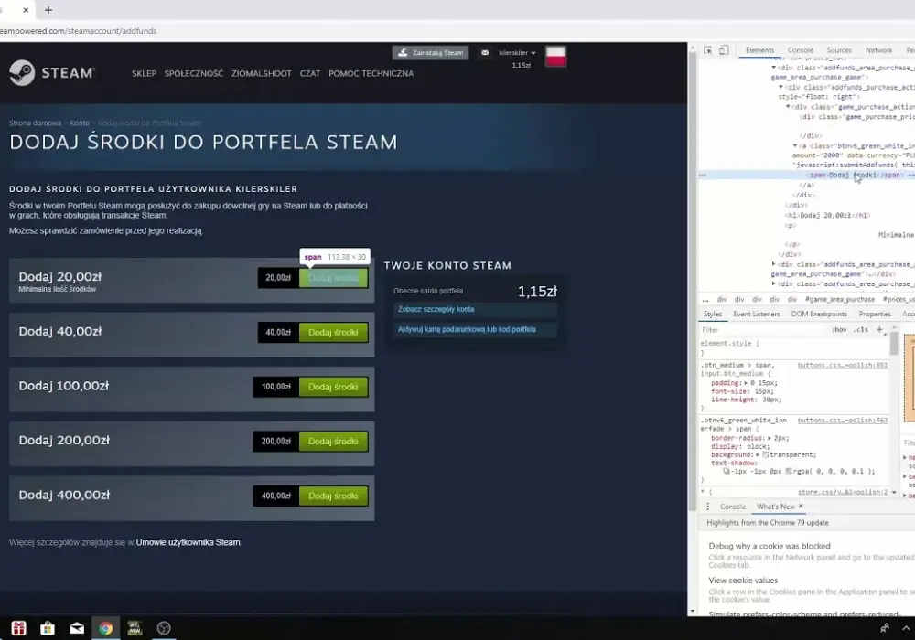The width and height of the screenshot is (915, 640).
Task: Open Umowie użytkownika Steam link
Action: coord(188,542)
